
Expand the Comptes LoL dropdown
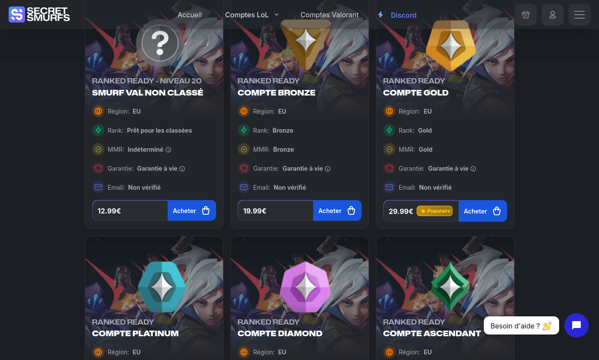(252, 15)
